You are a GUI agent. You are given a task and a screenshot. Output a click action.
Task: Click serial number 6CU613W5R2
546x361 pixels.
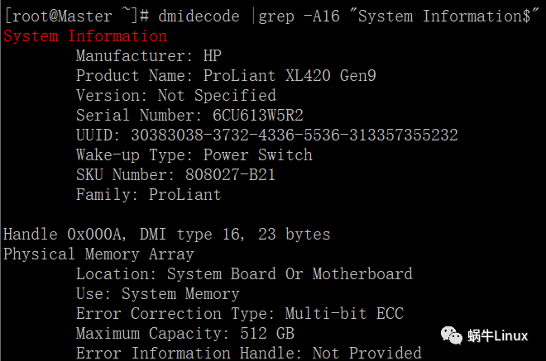point(258,116)
